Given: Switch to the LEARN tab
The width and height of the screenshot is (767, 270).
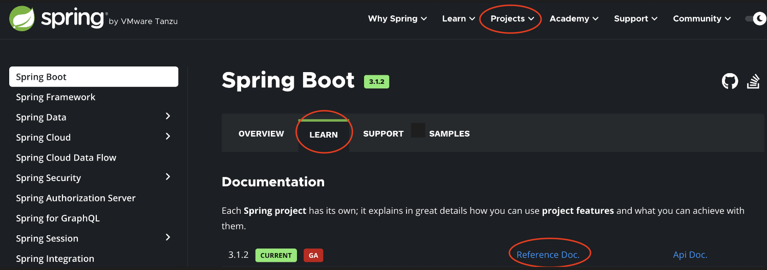Looking at the screenshot, I should click(324, 134).
